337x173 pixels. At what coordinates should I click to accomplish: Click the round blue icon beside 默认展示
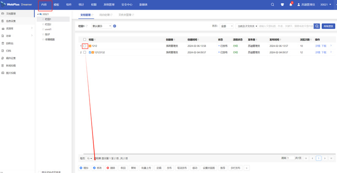click(x=114, y=26)
